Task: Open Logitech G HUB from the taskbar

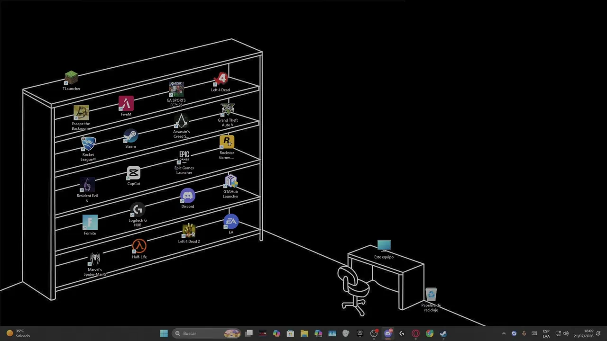Action: [x=402, y=333]
